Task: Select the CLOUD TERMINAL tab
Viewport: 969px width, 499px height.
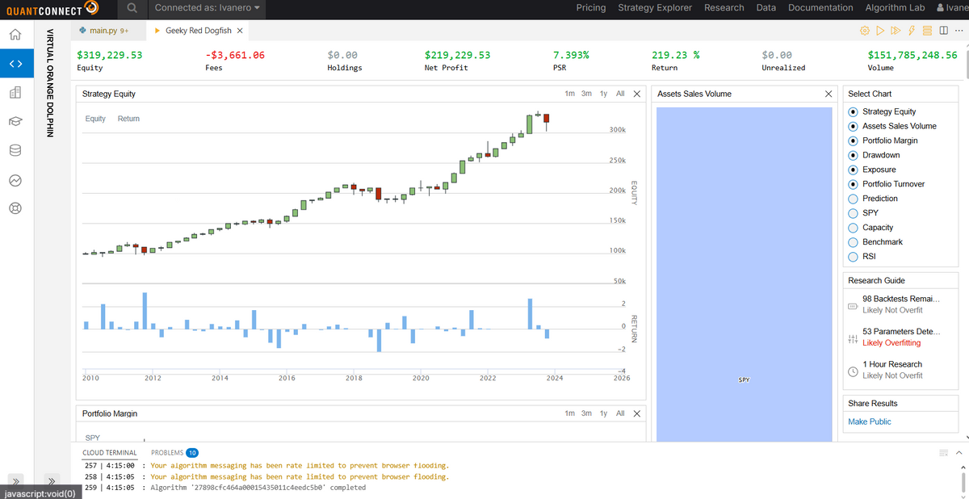Action: click(x=110, y=453)
